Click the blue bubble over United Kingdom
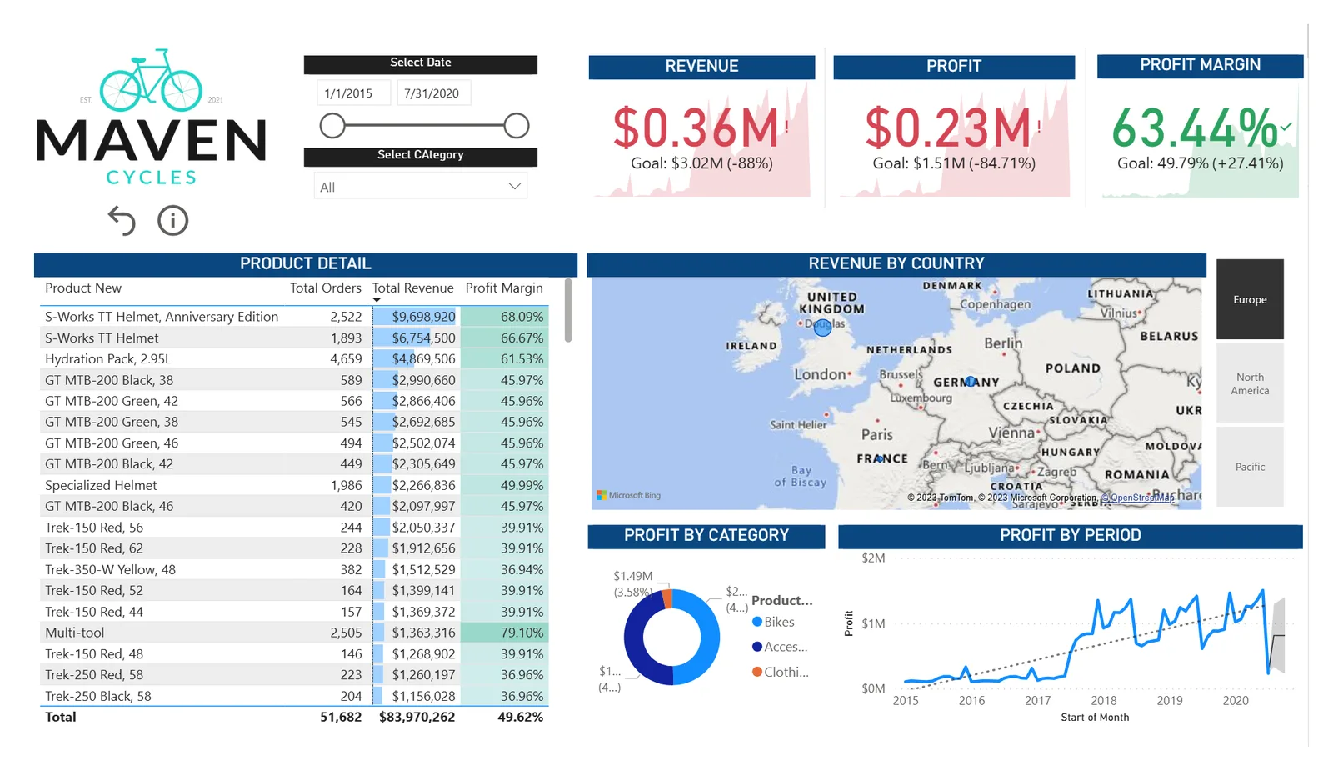 [822, 328]
